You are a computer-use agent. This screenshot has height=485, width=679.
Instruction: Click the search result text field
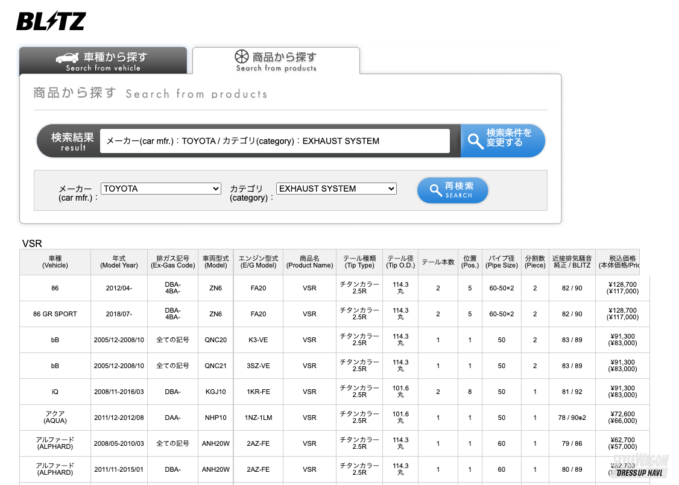tap(274, 141)
